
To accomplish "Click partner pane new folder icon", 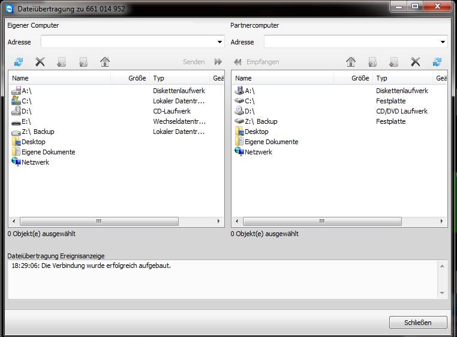I will click(394, 62).
